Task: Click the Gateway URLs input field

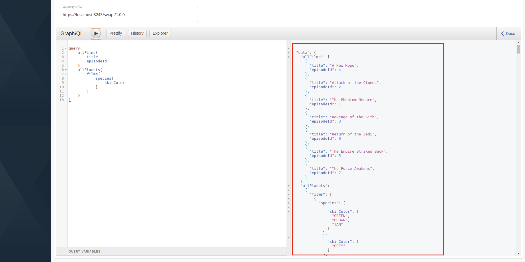Action: (x=128, y=14)
